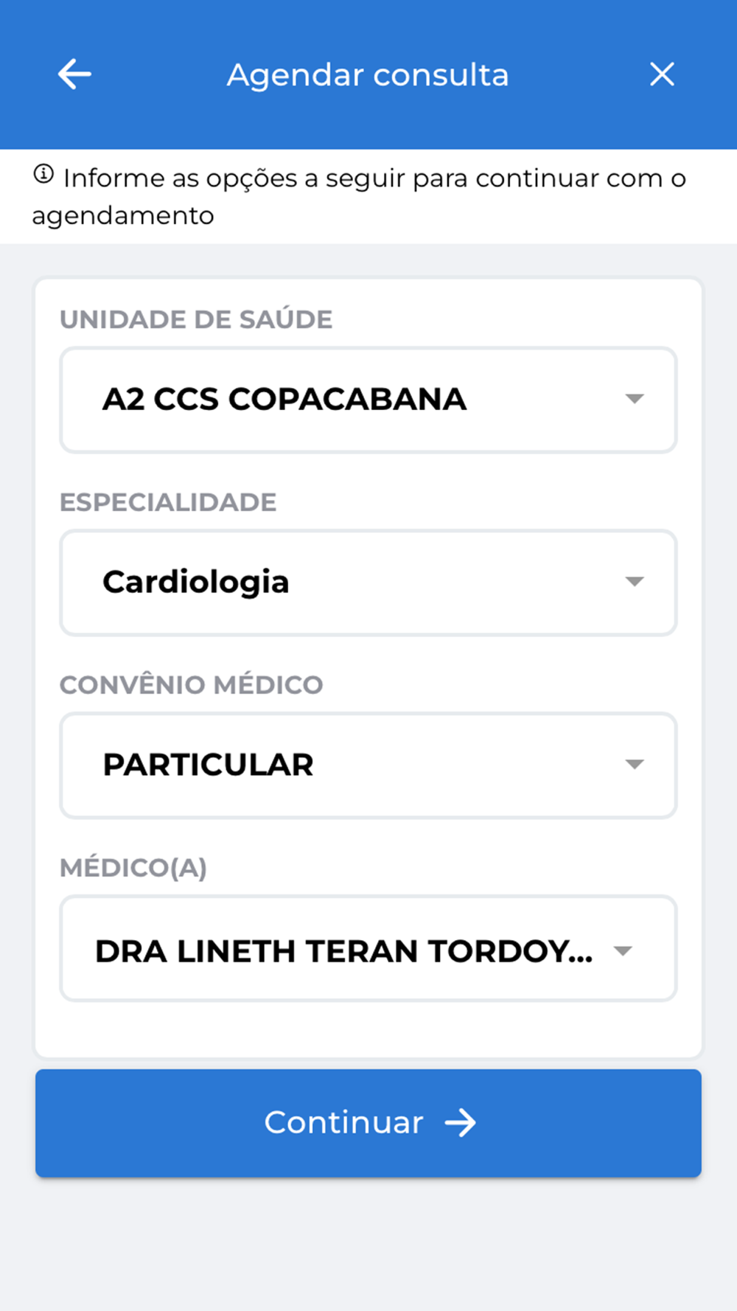Expand the Convênio Médico dropdown arrow
Image resolution: width=737 pixels, height=1311 pixels.
point(634,765)
